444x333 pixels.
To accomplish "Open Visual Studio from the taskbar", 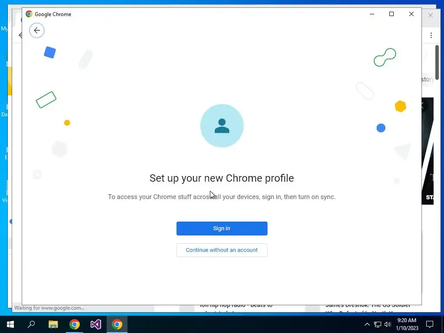I will click(x=96, y=324).
